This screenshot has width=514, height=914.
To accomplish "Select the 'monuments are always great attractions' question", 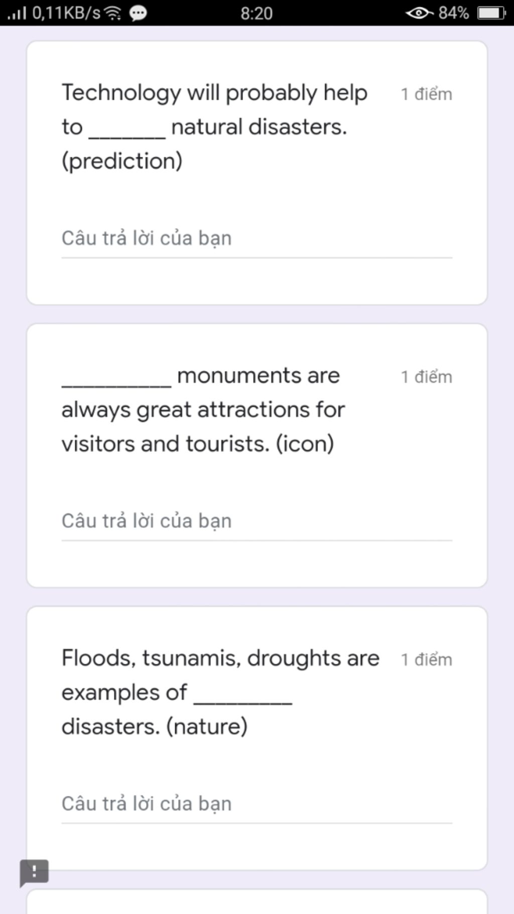I will click(x=203, y=410).
